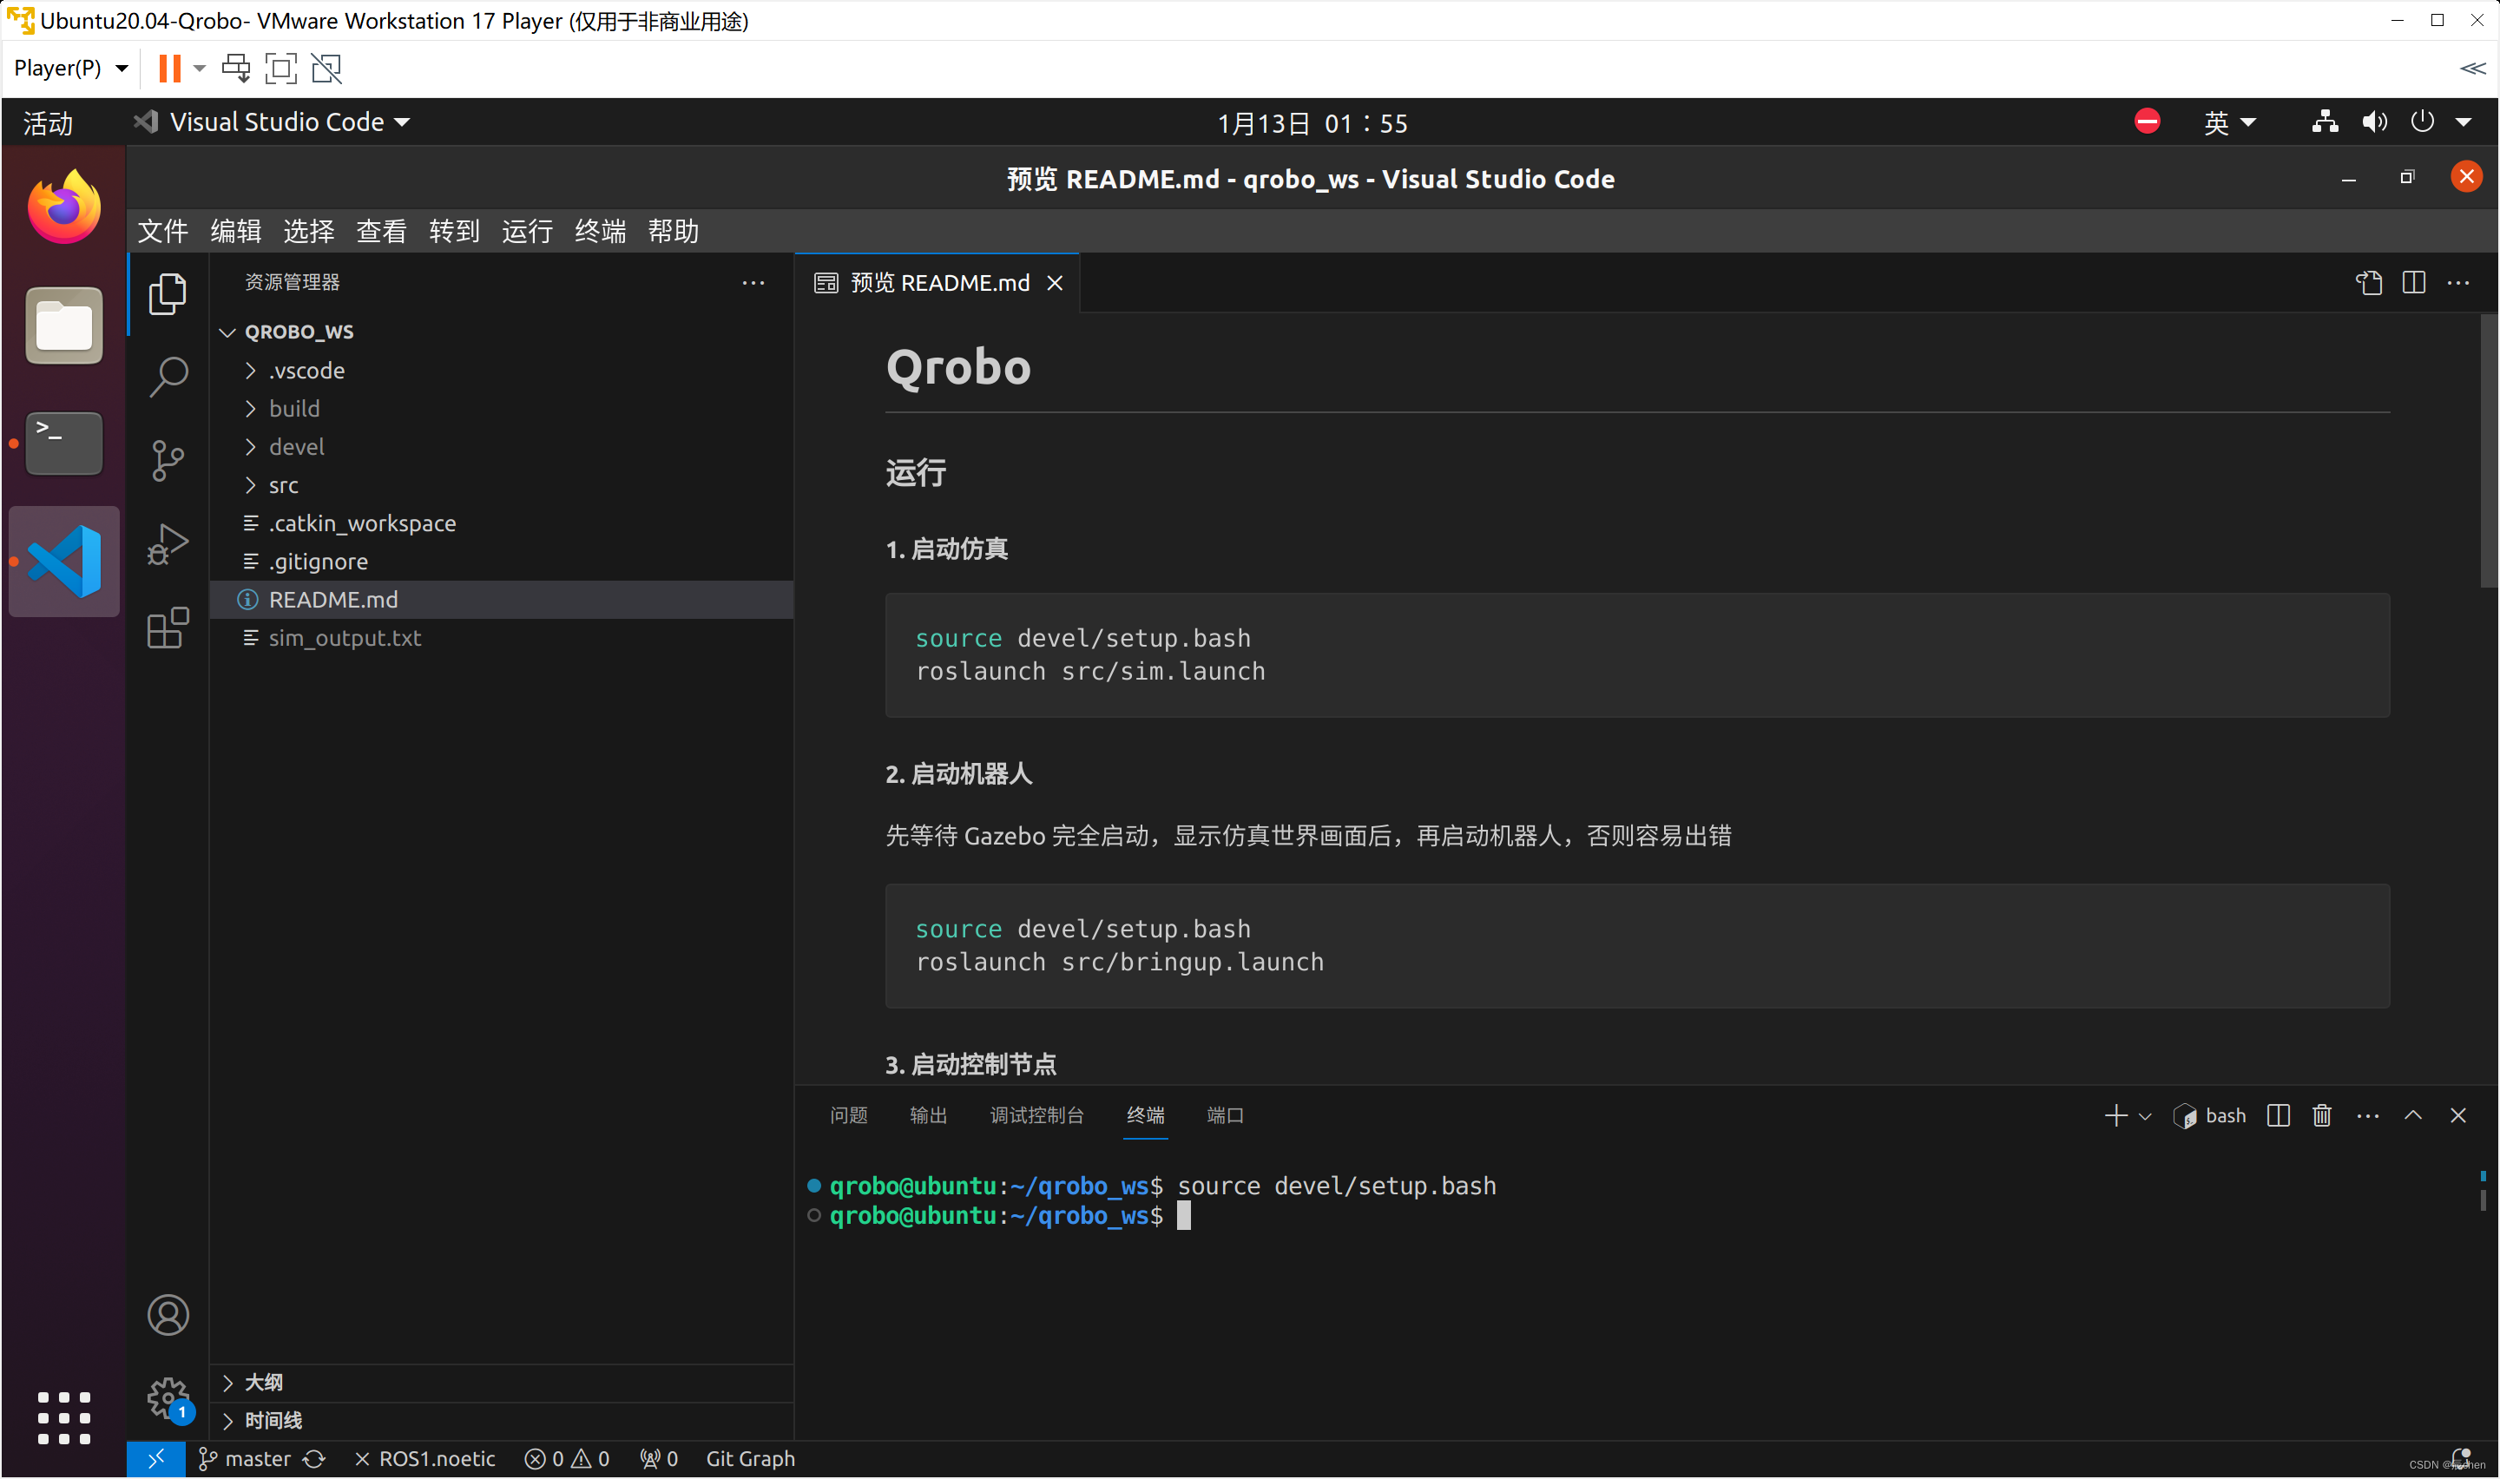Viewport: 2500px width, 1479px height.
Task: Expand the .vscode folder
Action: pyautogui.click(x=503, y=371)
